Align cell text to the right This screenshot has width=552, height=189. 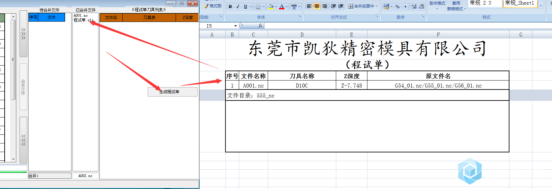point(324,6)
